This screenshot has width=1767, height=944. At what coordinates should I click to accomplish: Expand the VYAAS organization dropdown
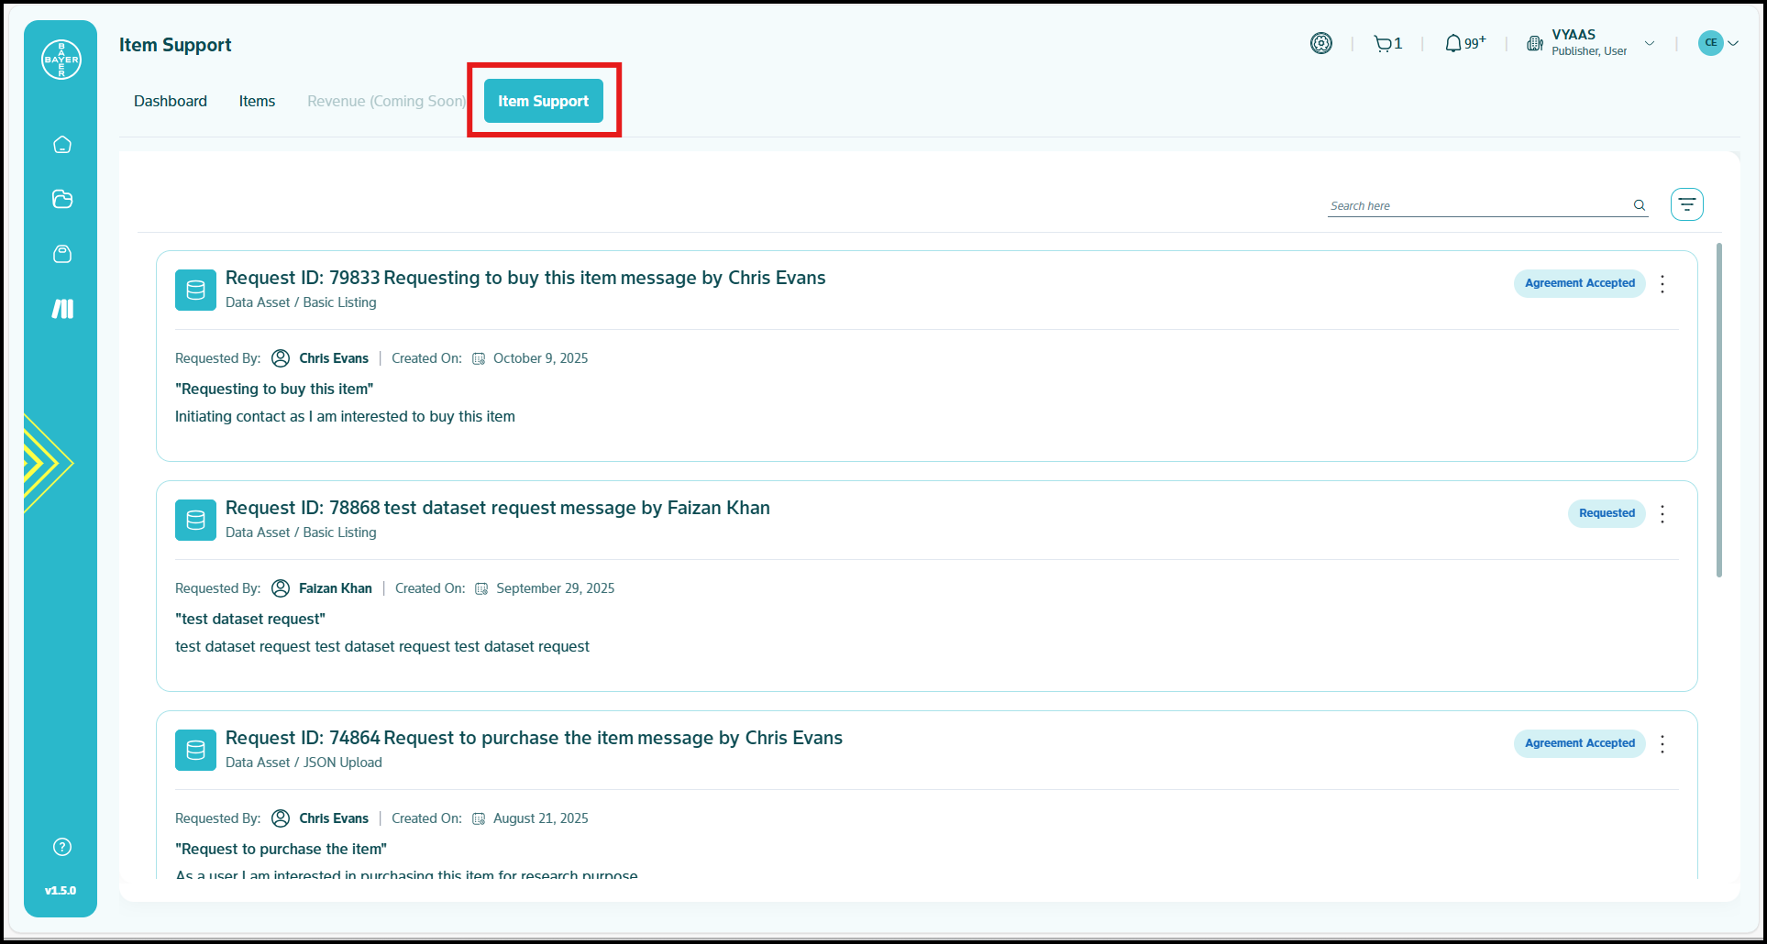click(x=1649, y=43)
